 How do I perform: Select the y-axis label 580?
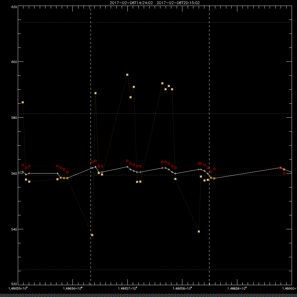[14, 117]
